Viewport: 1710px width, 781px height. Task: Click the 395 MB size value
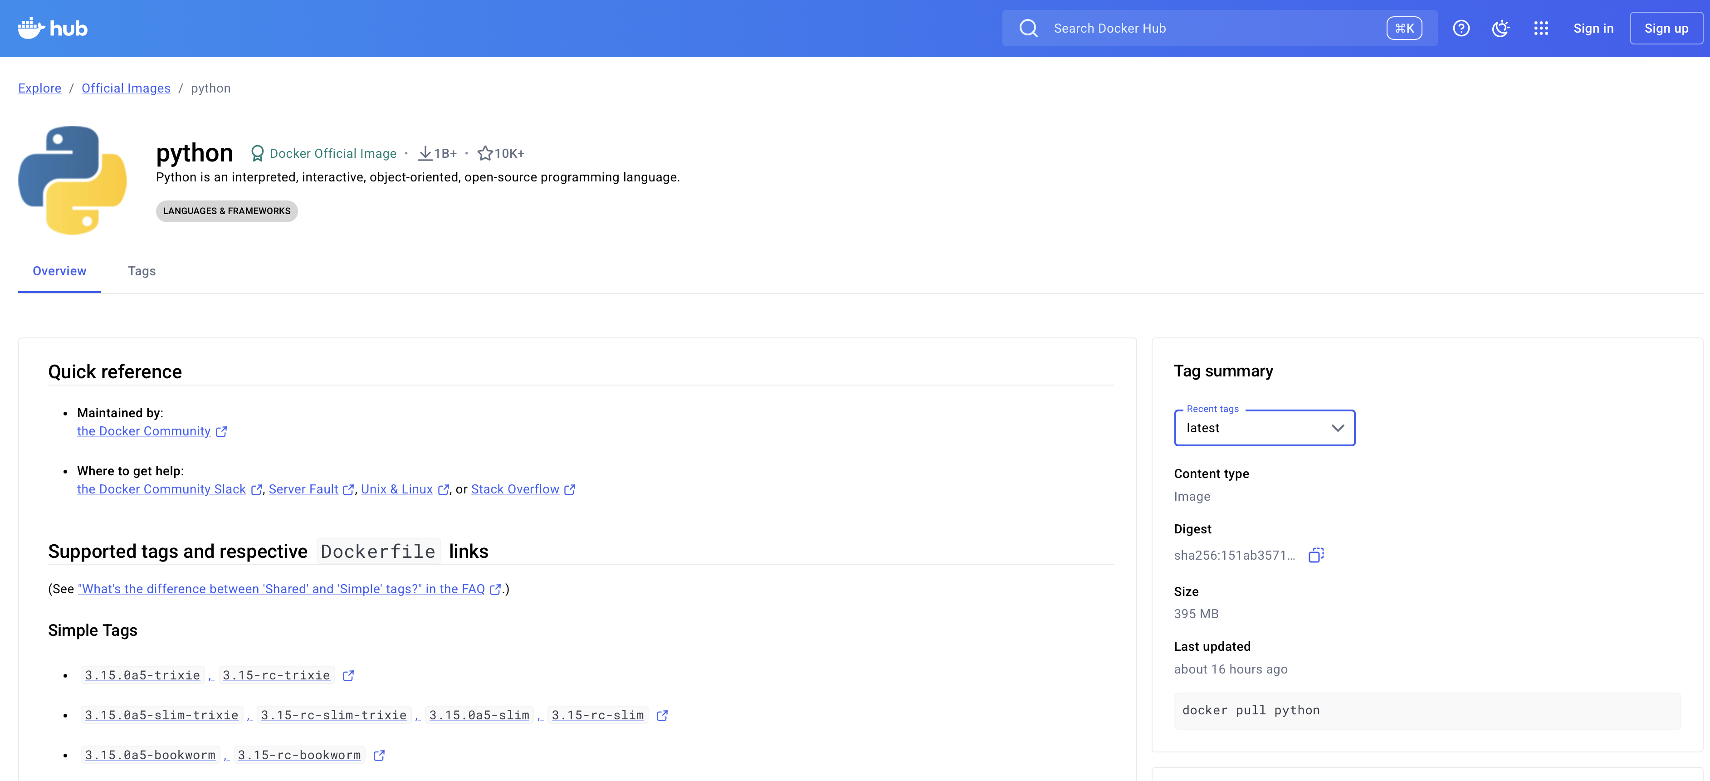pos(1196,614)
